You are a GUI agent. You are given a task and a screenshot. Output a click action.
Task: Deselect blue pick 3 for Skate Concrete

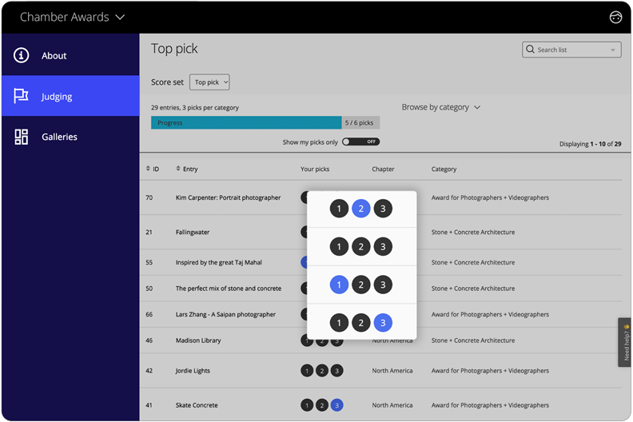coord(336,405)
